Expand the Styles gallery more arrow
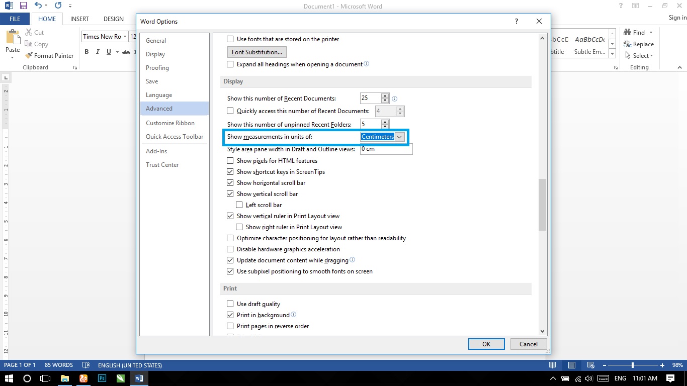687x386 pixels. (613, 53)
